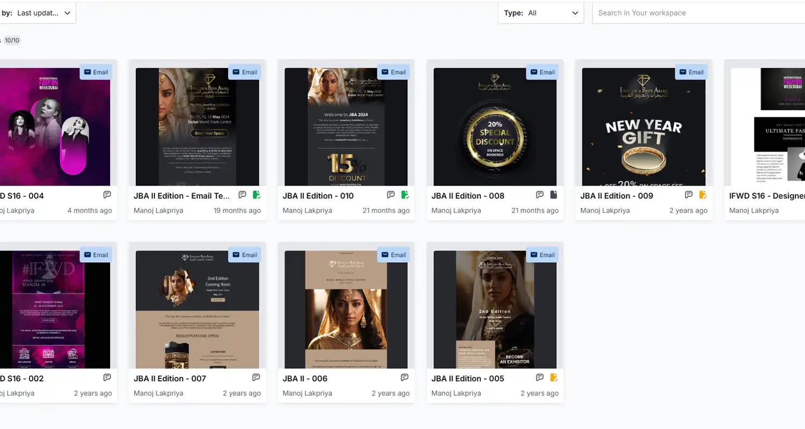Viewport: 805px width, 429px height.
Task: Click the comment icon on JBA II Edition - 010
Action: click(390, 195)
